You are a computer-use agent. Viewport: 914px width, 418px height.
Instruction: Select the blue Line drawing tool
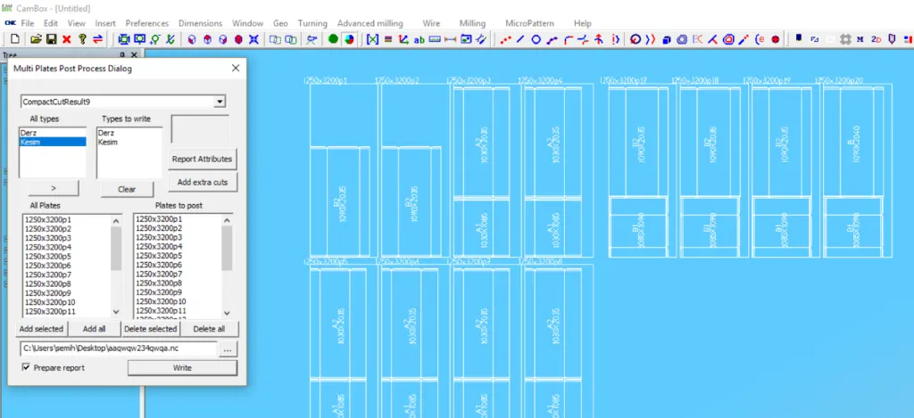[520, 39]
